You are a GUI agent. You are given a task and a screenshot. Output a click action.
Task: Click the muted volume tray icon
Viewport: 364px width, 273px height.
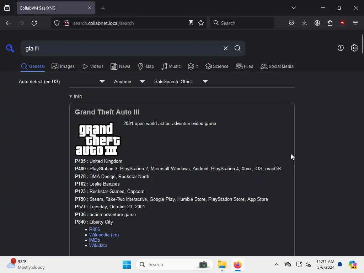coord(308,264)
